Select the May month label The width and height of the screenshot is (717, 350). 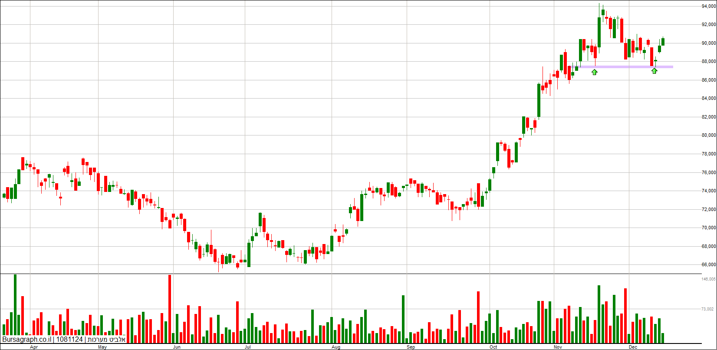(x=102, y=347)
